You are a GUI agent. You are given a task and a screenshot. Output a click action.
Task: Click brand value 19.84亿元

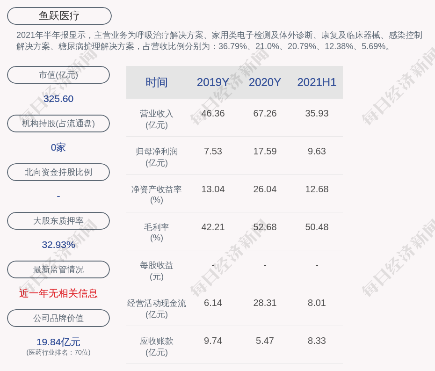click(x=58, y=342)
